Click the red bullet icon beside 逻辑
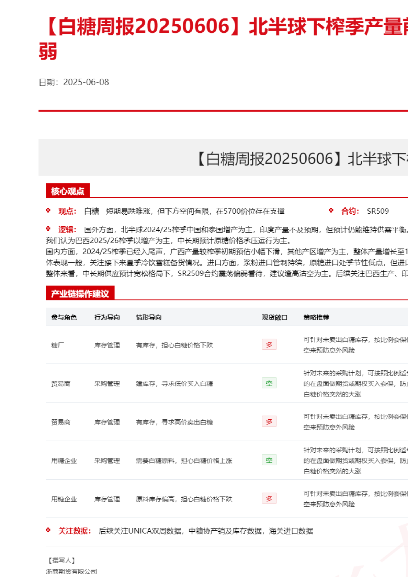The height and width of the screenshot is (577, 408). (x=48, y=229)
